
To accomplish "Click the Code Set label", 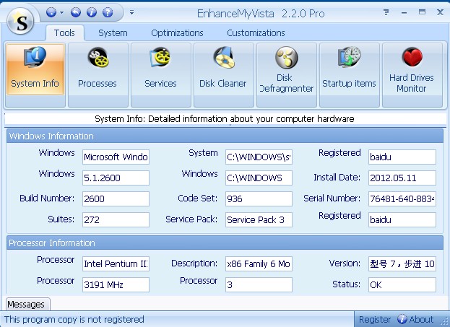I will (197, 199).
